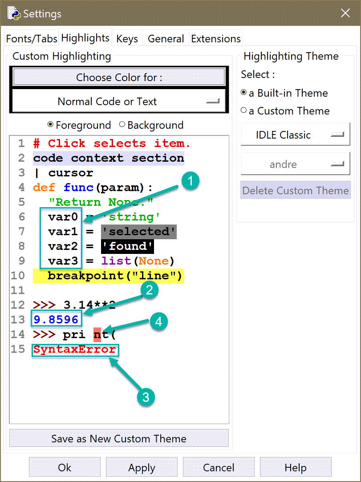Open the Keys tab
This screenshot has height=482, width=361.
(x=127, y=39)
